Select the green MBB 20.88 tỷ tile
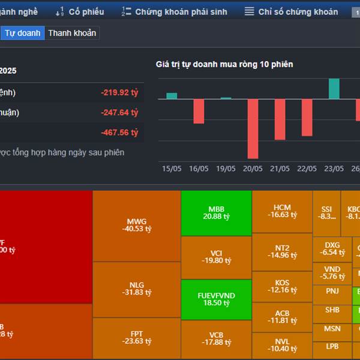Image resolution: width=360 pixels, height=360 pixels. 216,213
